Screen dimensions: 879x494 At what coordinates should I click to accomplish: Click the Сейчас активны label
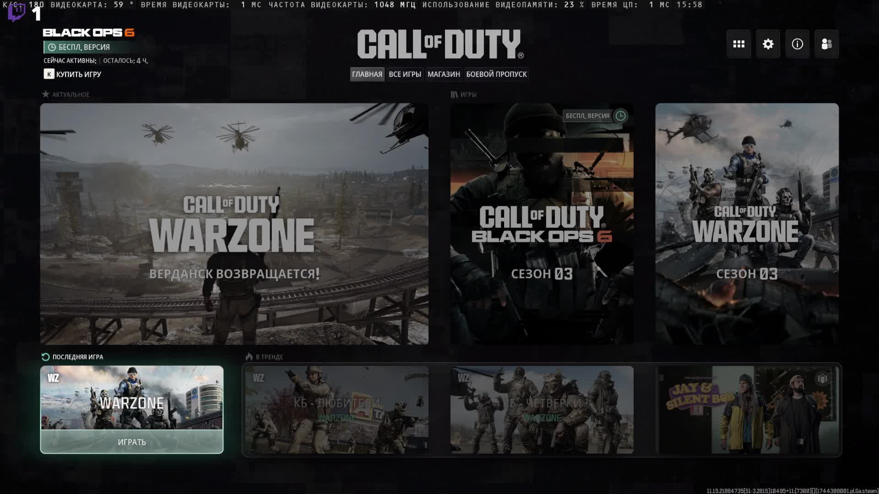point(70,60)
